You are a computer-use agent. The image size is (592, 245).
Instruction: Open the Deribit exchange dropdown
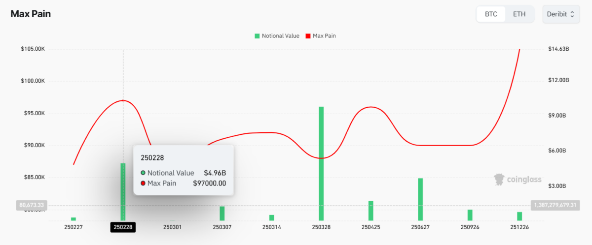pyautogui.click(x=560, y=14)
